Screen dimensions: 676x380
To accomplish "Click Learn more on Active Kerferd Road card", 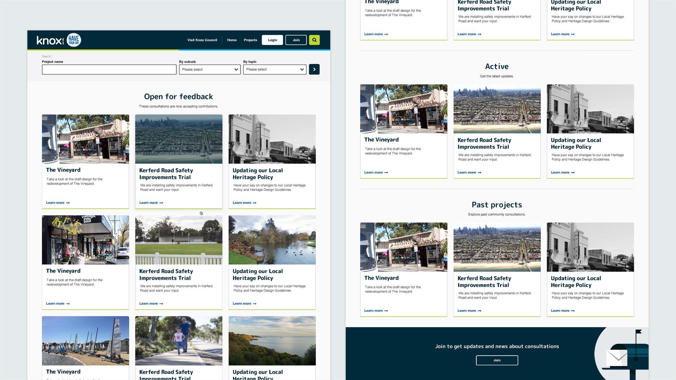I will pyautogui.click(x=467, y=172).
